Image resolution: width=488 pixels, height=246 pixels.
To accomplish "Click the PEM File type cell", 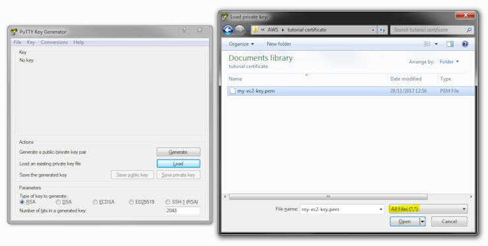I will pyautogui.click(x=449, y=91).
